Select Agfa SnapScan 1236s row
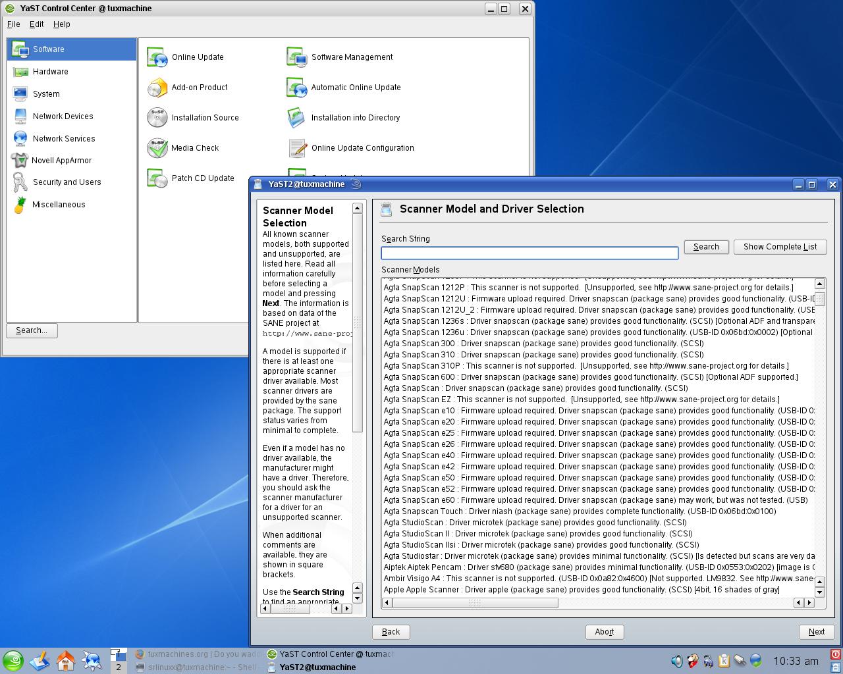 598,321
